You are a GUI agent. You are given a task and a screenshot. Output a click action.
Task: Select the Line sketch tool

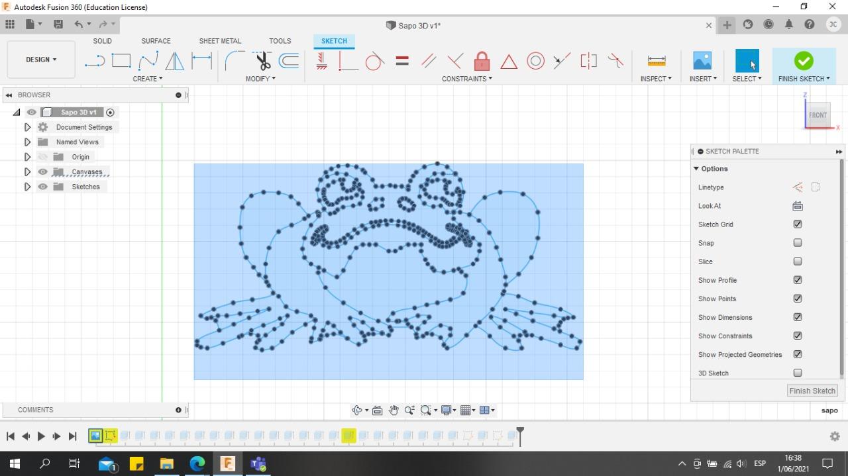pos(95,61)
